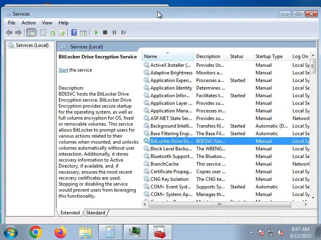
Task: Open the Action menu
Action: coord(28,23)
